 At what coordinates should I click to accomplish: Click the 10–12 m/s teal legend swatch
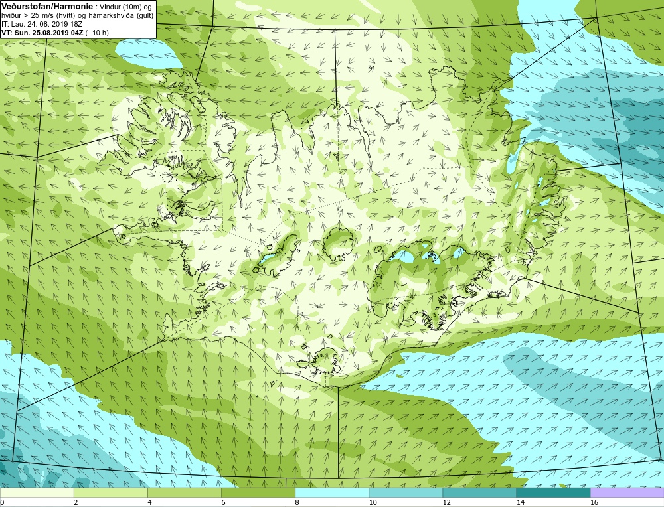405,492
